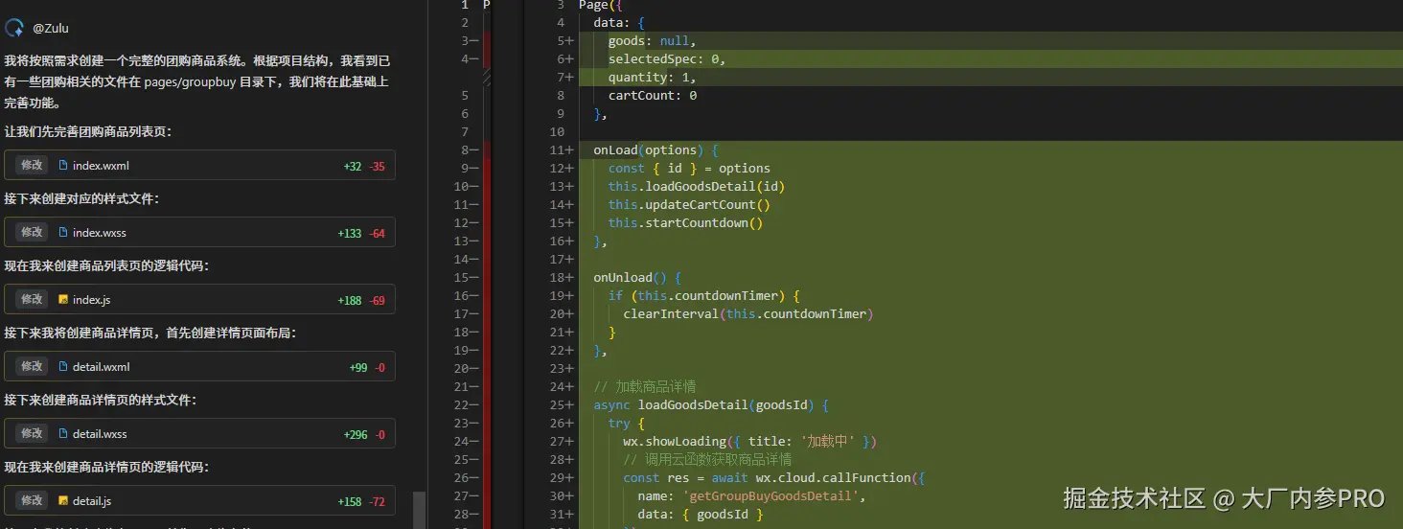Click the +99 added count for detail.wxml
The width and height of the screenshot is (1403, 529).
[358, 368]
